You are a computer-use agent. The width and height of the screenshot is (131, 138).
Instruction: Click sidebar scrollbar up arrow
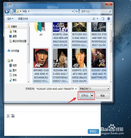coord(28,24)
